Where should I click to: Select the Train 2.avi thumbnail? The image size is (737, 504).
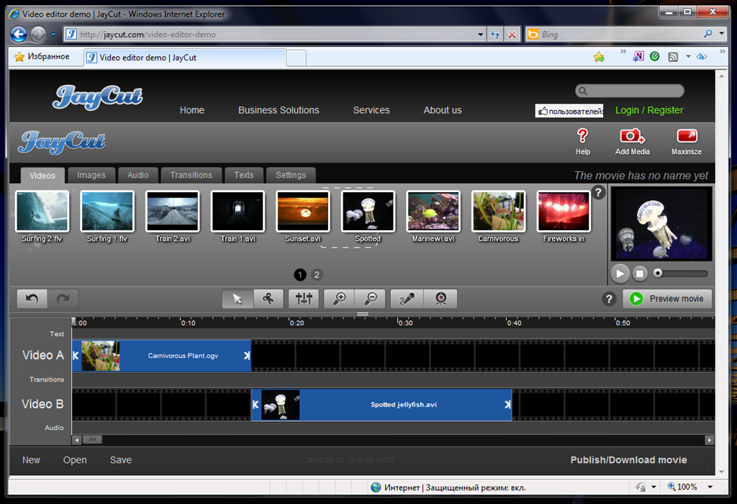[173, 212]
